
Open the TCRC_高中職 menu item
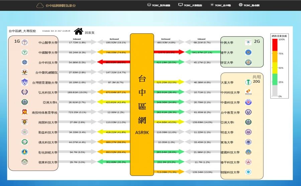click(221, 5)
